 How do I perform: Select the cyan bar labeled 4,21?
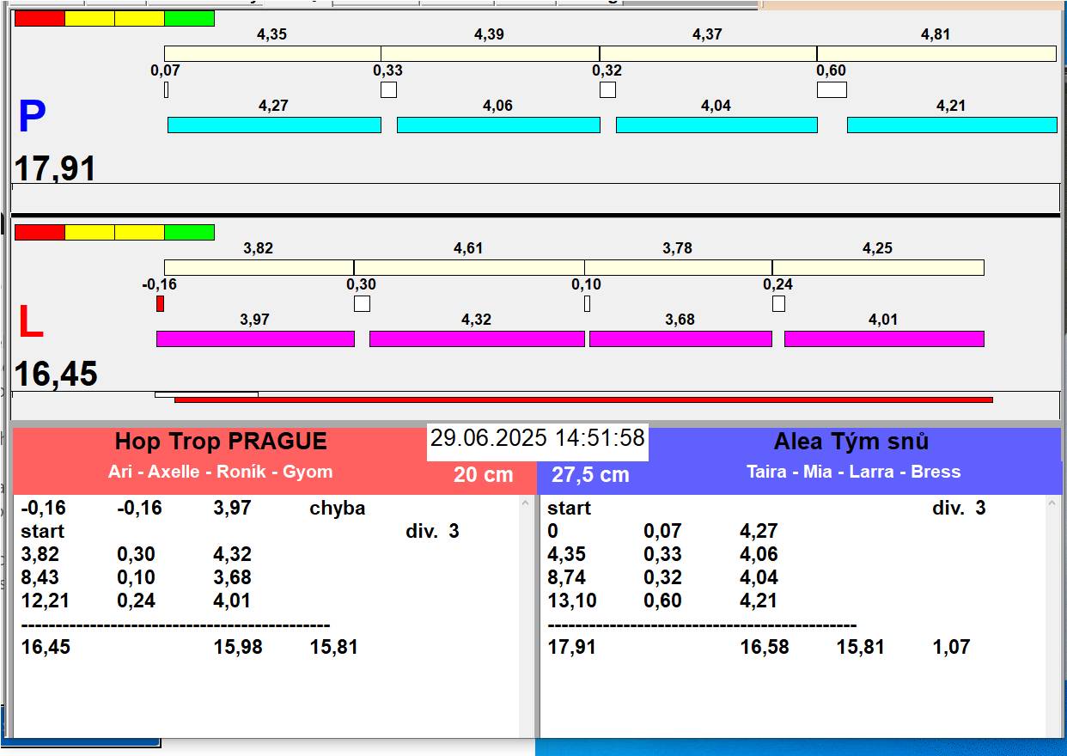952,125
